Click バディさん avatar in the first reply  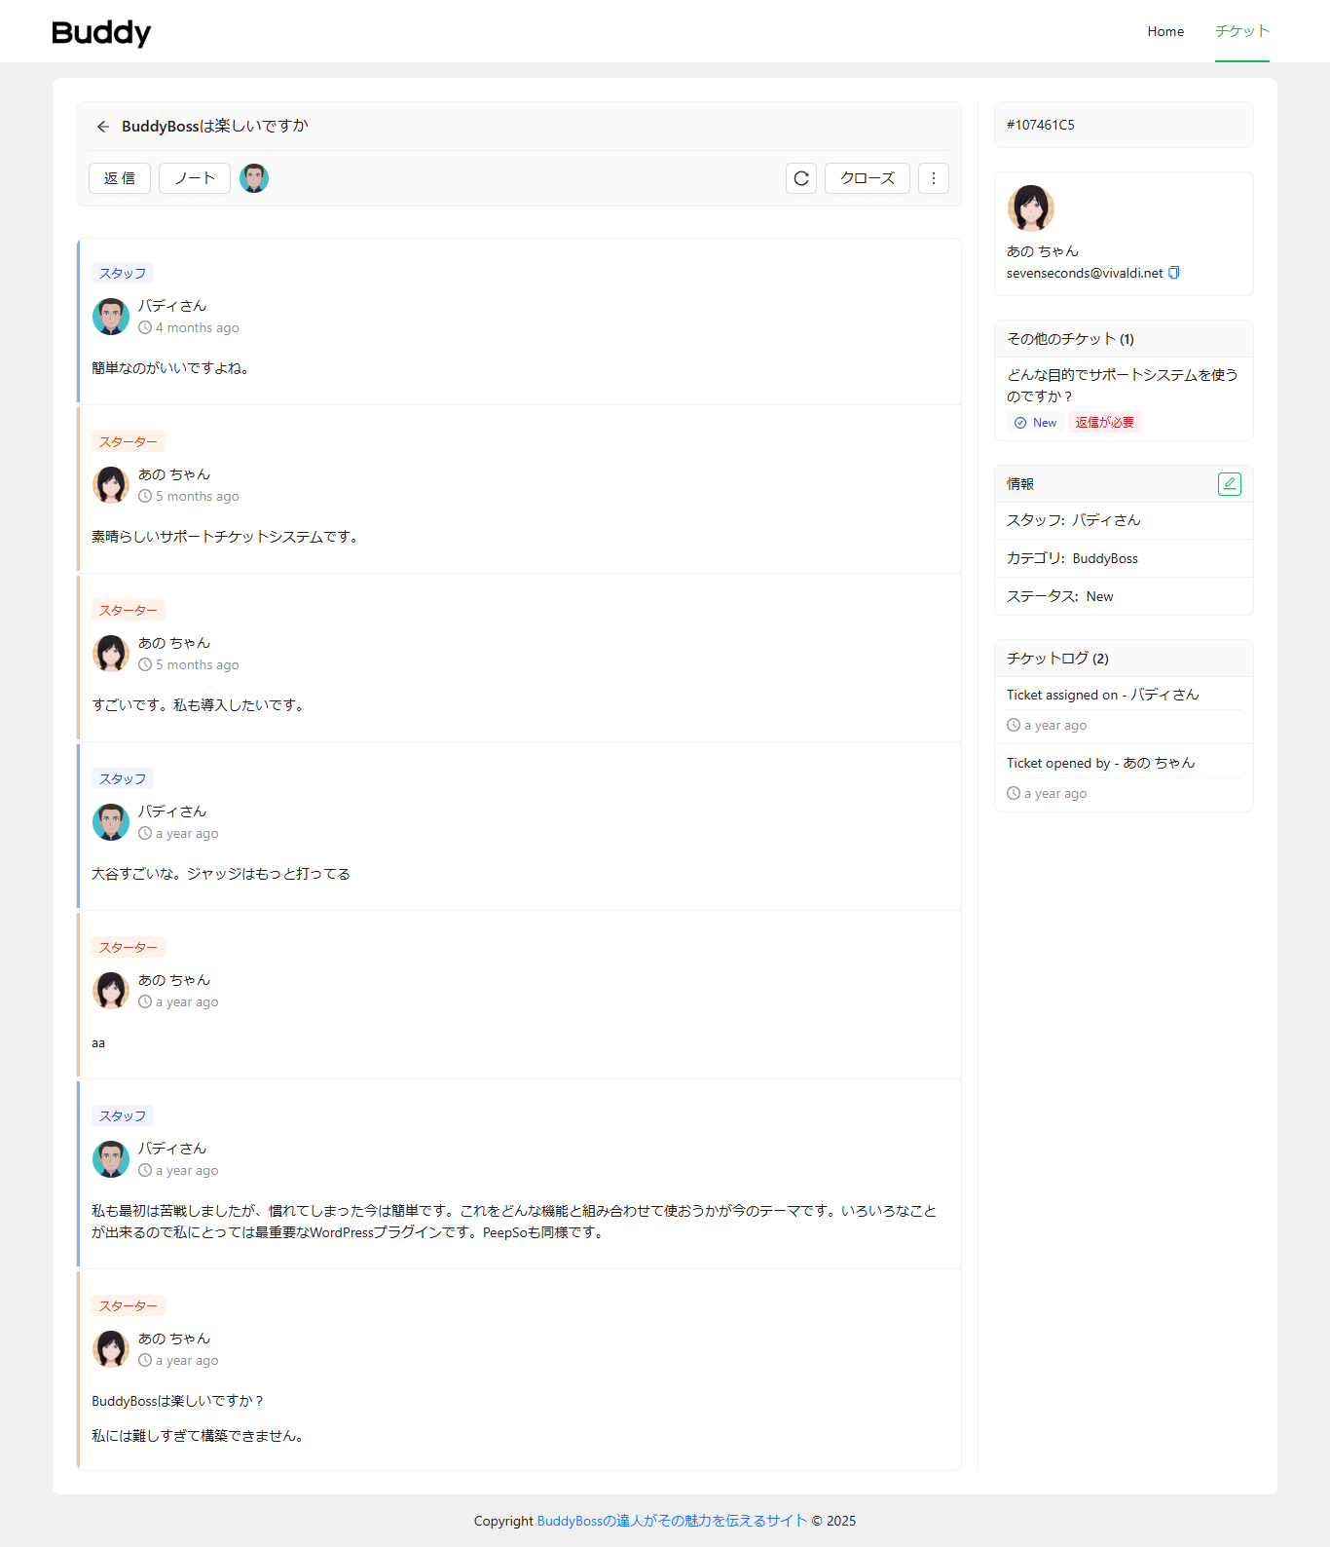click(x=111, y=317)
